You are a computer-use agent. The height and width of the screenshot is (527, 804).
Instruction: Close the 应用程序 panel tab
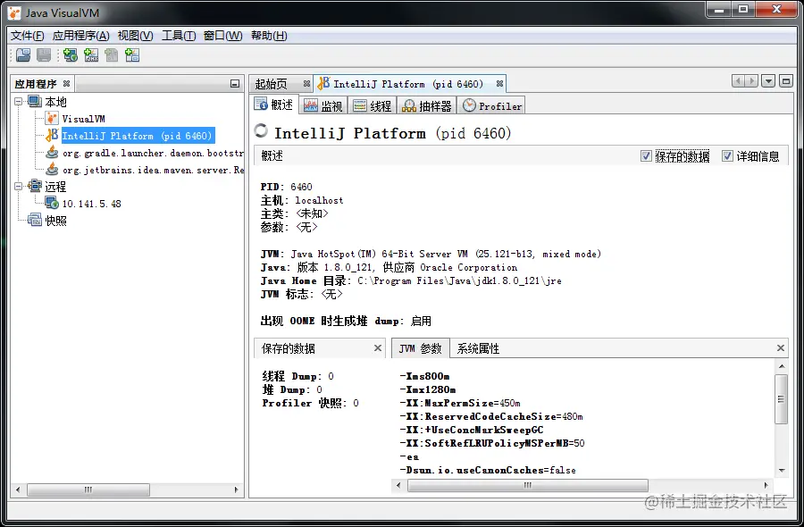pos(67,83)
